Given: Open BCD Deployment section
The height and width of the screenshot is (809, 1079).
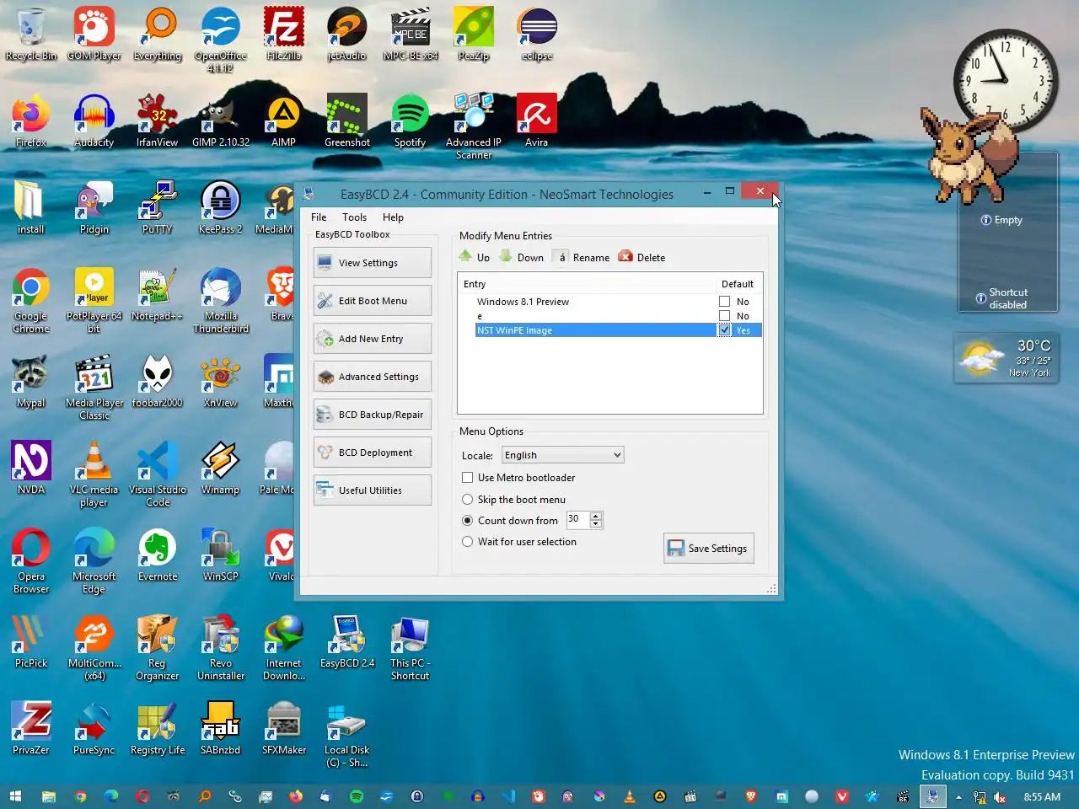Looking at the screenshot, I should [372, 453].
